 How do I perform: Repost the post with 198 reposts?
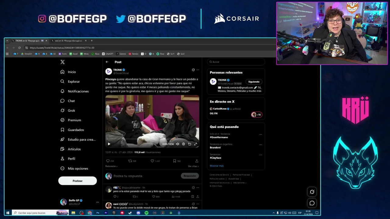coord(130,161)
